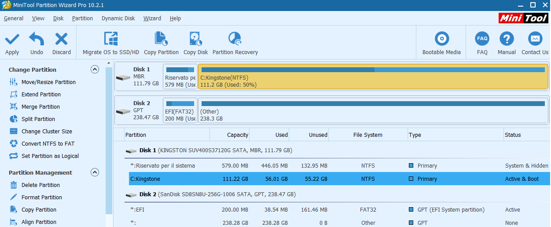Sort by the Unused column header
The height and width of the screenshot is (227, 551).
point(309,135)
